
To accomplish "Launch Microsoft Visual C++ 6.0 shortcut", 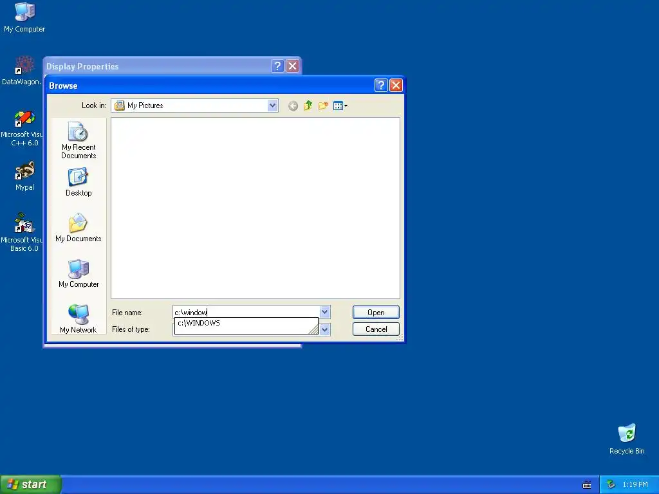I will tap(21, 128).
